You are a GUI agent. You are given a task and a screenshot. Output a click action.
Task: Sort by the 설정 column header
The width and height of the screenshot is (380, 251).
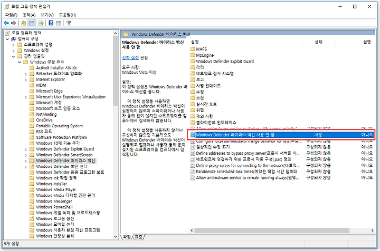point(246,42)
